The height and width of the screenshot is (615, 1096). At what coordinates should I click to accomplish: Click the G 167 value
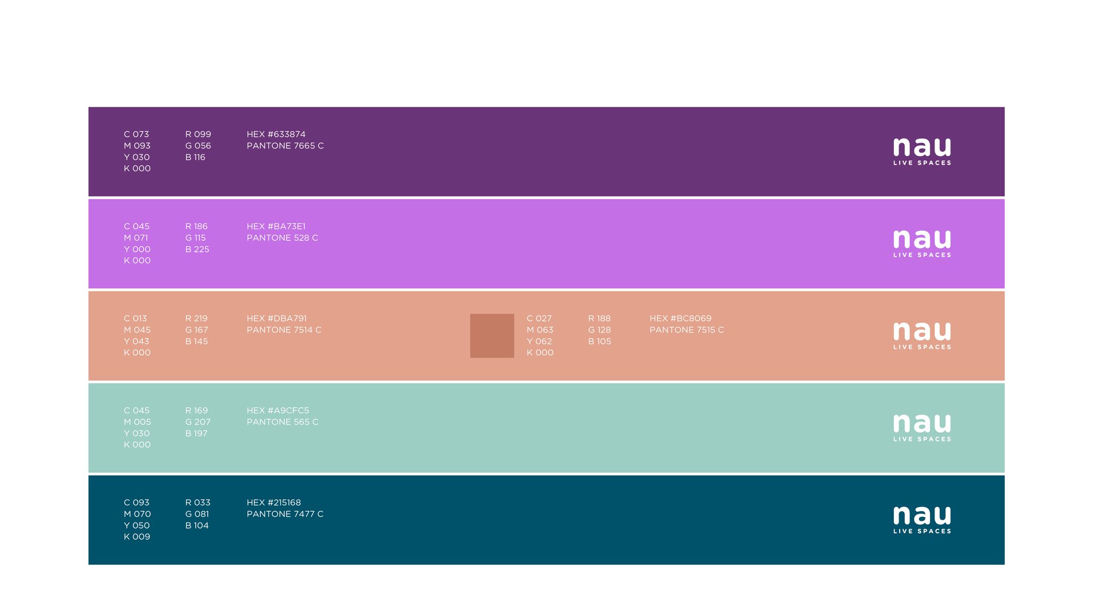pyautogui.click(x=196, y=329)
